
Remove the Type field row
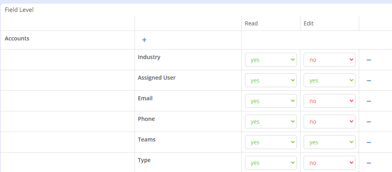coord(369,163)
